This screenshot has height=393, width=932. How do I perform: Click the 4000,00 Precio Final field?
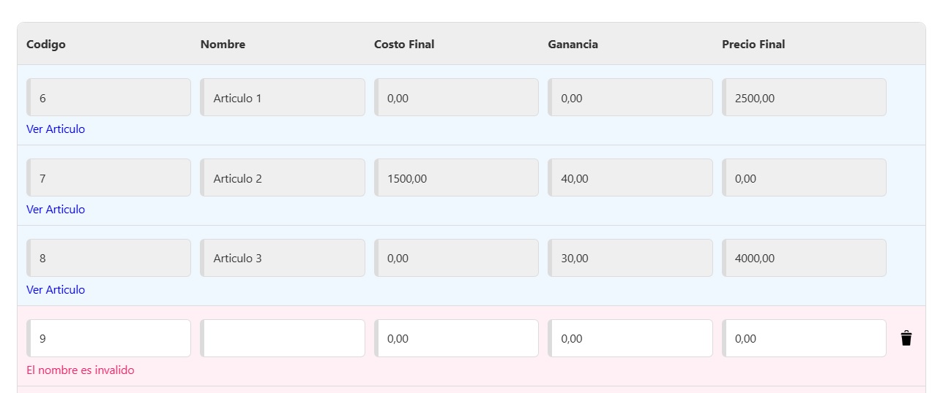(x=804, y=258)
